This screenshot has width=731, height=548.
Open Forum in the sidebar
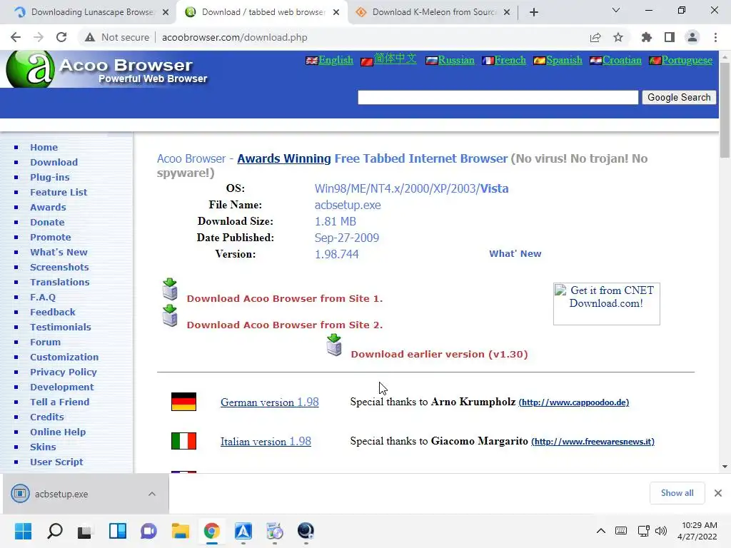45,342
